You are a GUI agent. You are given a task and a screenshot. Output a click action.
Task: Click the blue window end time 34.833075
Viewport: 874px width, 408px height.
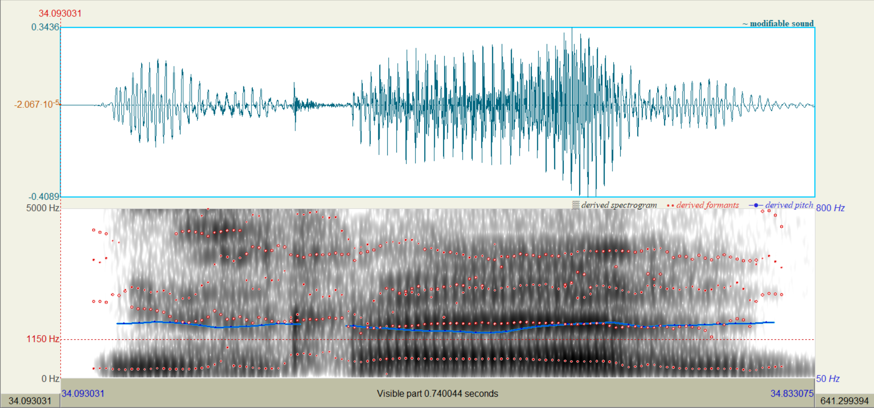tap(792, 393)
